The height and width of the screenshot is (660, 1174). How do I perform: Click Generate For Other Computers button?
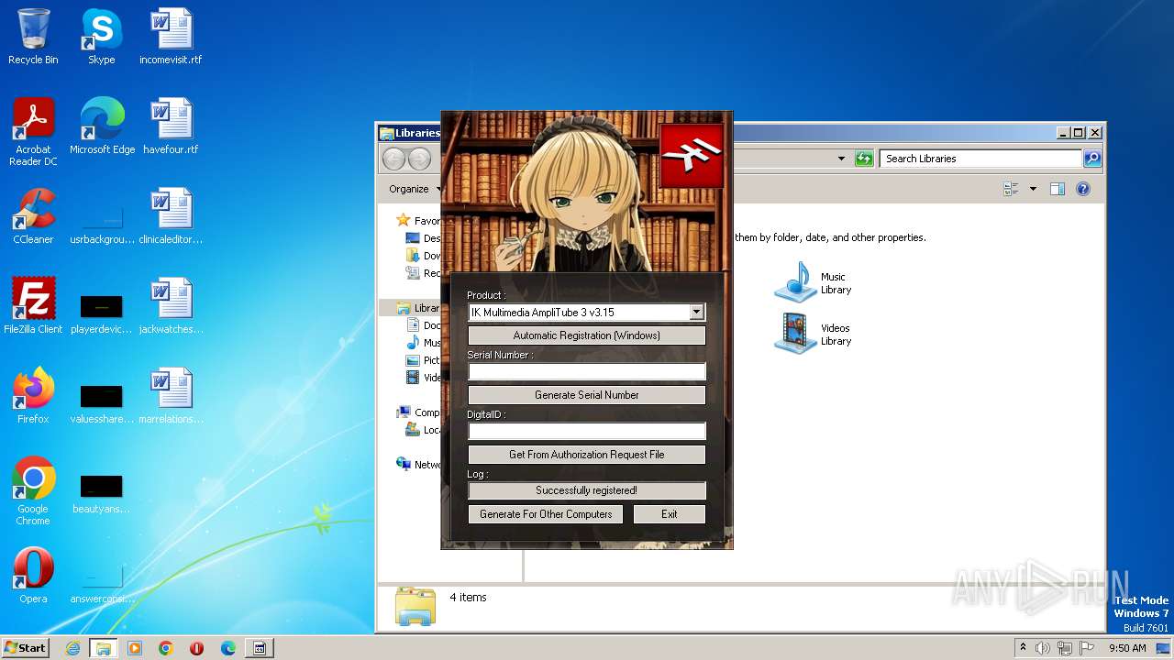(x=546, y=514)
